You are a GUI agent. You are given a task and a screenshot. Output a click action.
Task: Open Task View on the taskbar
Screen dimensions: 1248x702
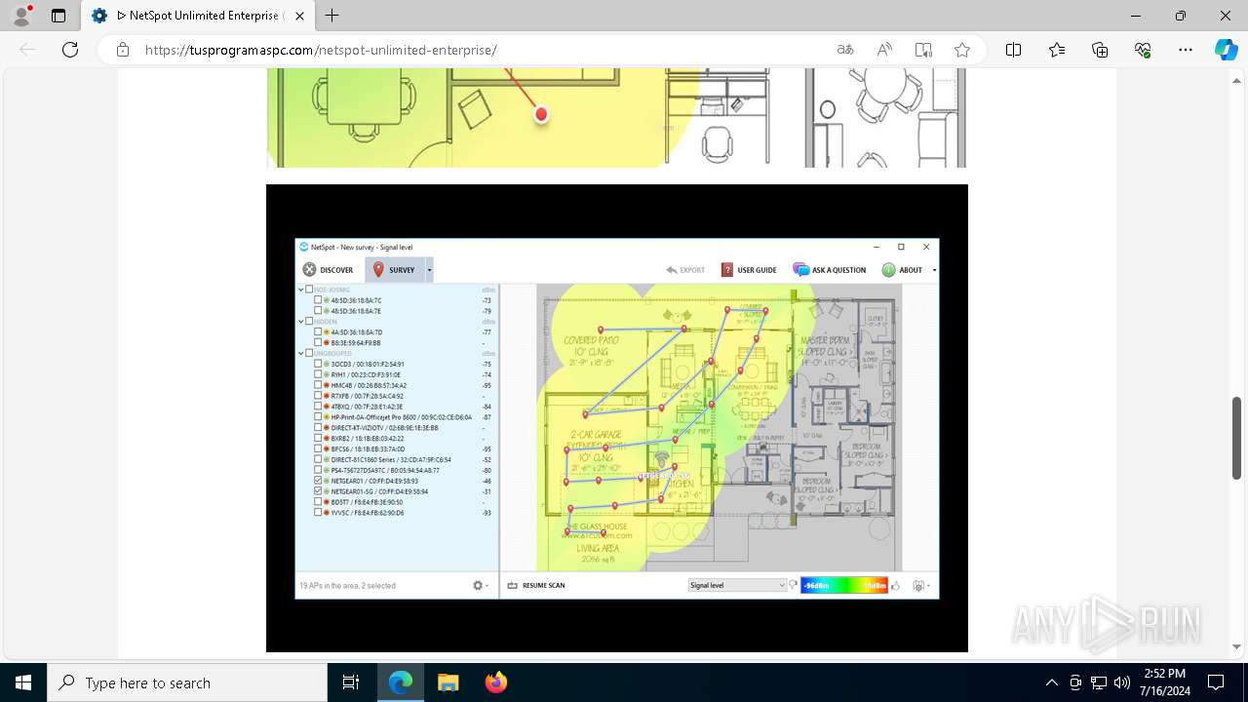pos(351,682)
